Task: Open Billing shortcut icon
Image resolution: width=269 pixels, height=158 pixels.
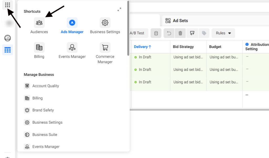Action: 39,48
